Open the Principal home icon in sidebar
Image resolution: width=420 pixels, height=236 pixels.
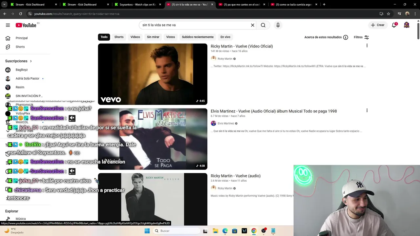(x=8, y=38)
